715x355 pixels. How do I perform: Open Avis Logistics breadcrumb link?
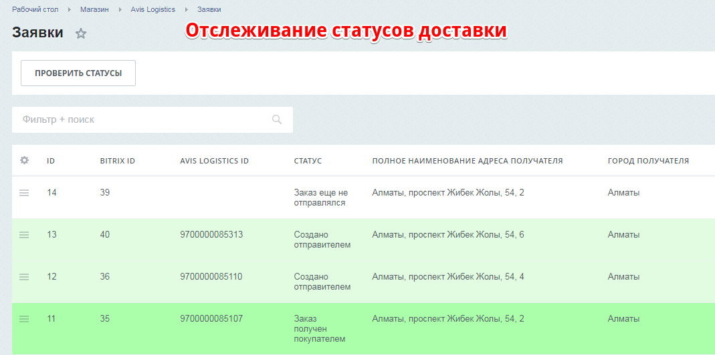[152, 9]
